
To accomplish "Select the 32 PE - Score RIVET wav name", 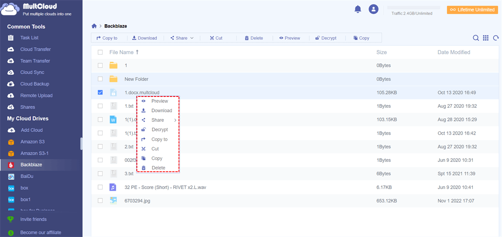I will pos(165,187).
